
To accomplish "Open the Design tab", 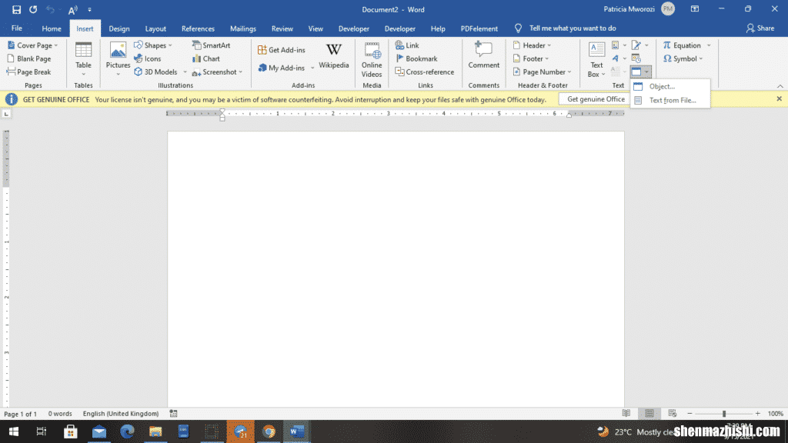I will [x=119, y=28].
